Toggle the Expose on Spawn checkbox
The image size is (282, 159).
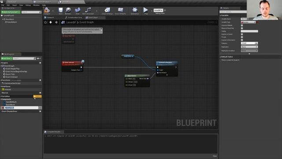(x=242, y=34)
